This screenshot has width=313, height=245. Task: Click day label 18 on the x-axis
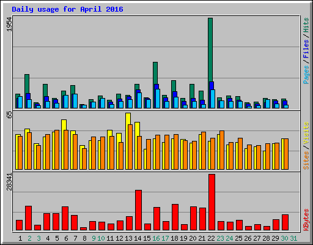click(x=174, y=238)
